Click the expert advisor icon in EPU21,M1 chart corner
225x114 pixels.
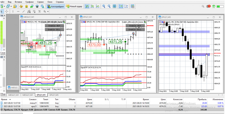pos(145,22)
